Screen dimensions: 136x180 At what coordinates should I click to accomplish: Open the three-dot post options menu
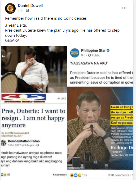pos(124,8)
